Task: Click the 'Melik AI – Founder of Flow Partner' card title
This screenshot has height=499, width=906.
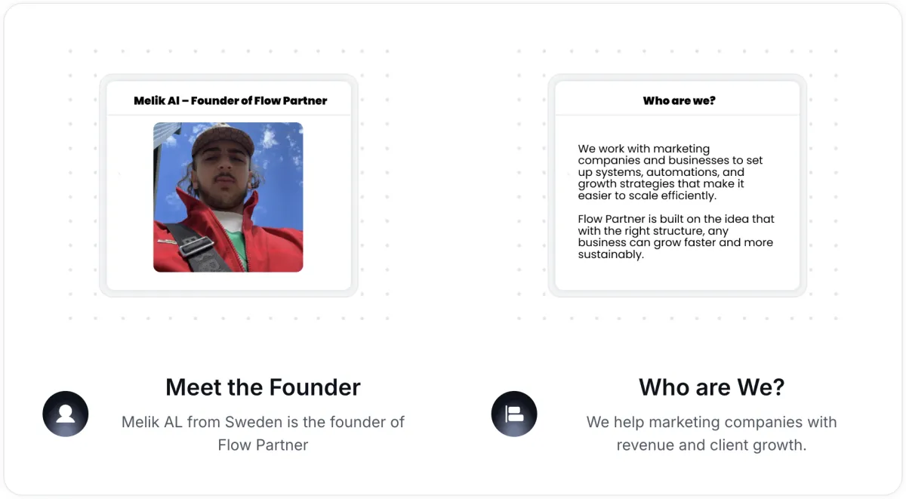Action: pyautogui.click(x=230, y=100)
